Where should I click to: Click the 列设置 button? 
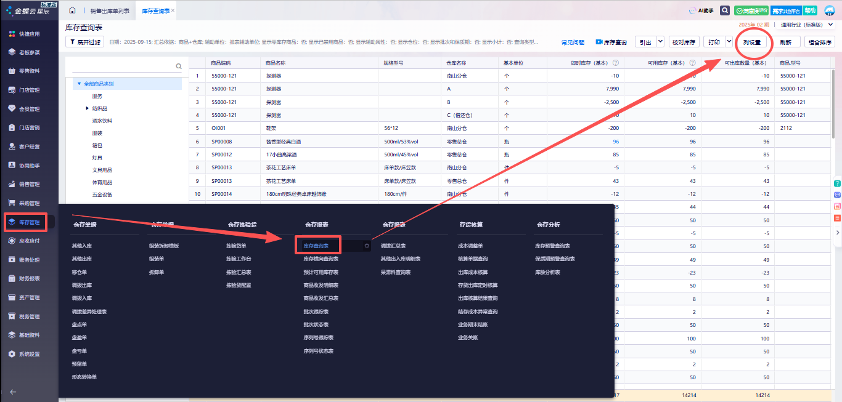751,42
